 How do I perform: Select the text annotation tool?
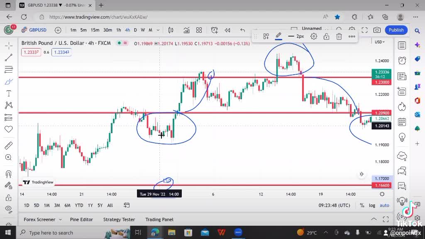pyautogui.click(x=9, y=93)
